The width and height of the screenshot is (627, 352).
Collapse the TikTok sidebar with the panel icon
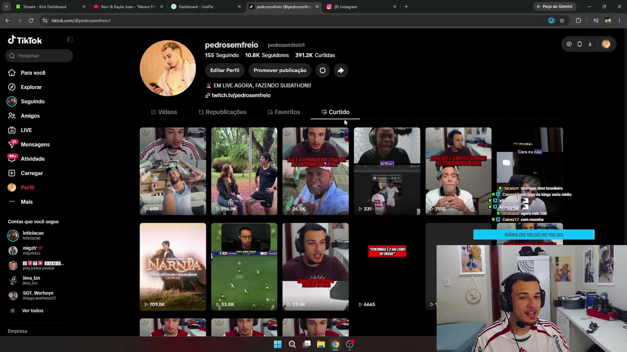pos(70,40)
